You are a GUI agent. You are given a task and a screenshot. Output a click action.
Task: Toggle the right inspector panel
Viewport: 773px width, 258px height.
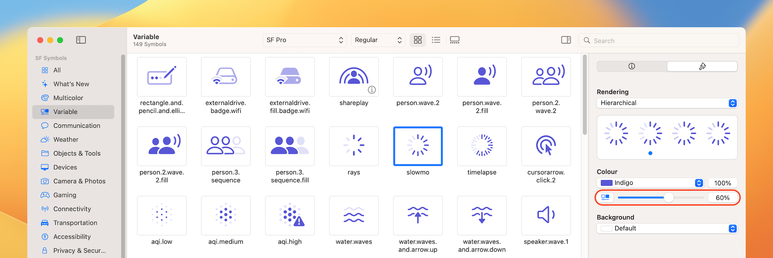click(566, 40)
